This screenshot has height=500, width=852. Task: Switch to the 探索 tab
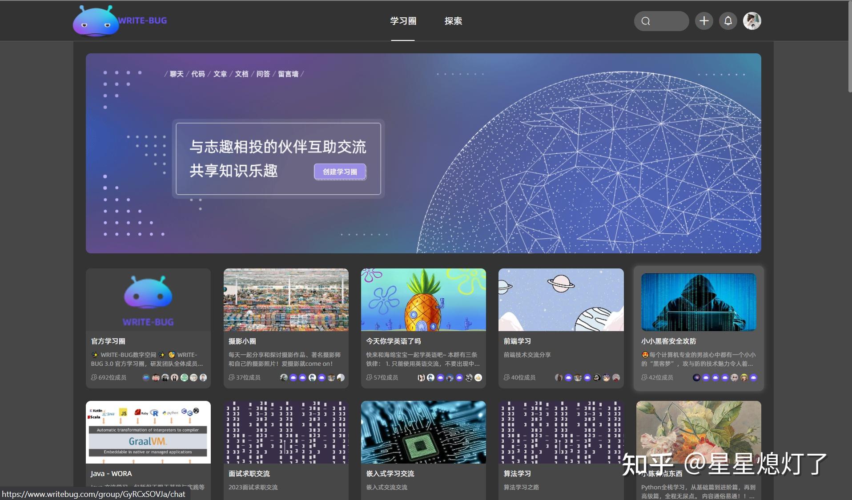coord(454,20)
